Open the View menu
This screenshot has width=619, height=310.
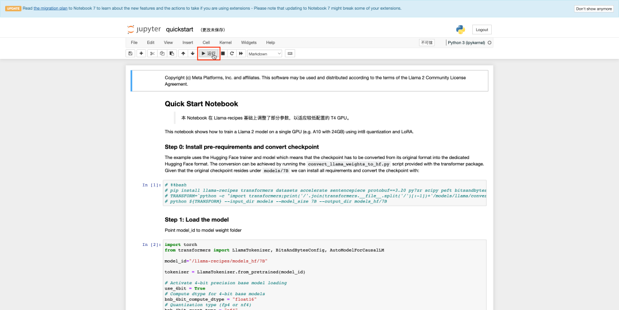tap(168, 42)
